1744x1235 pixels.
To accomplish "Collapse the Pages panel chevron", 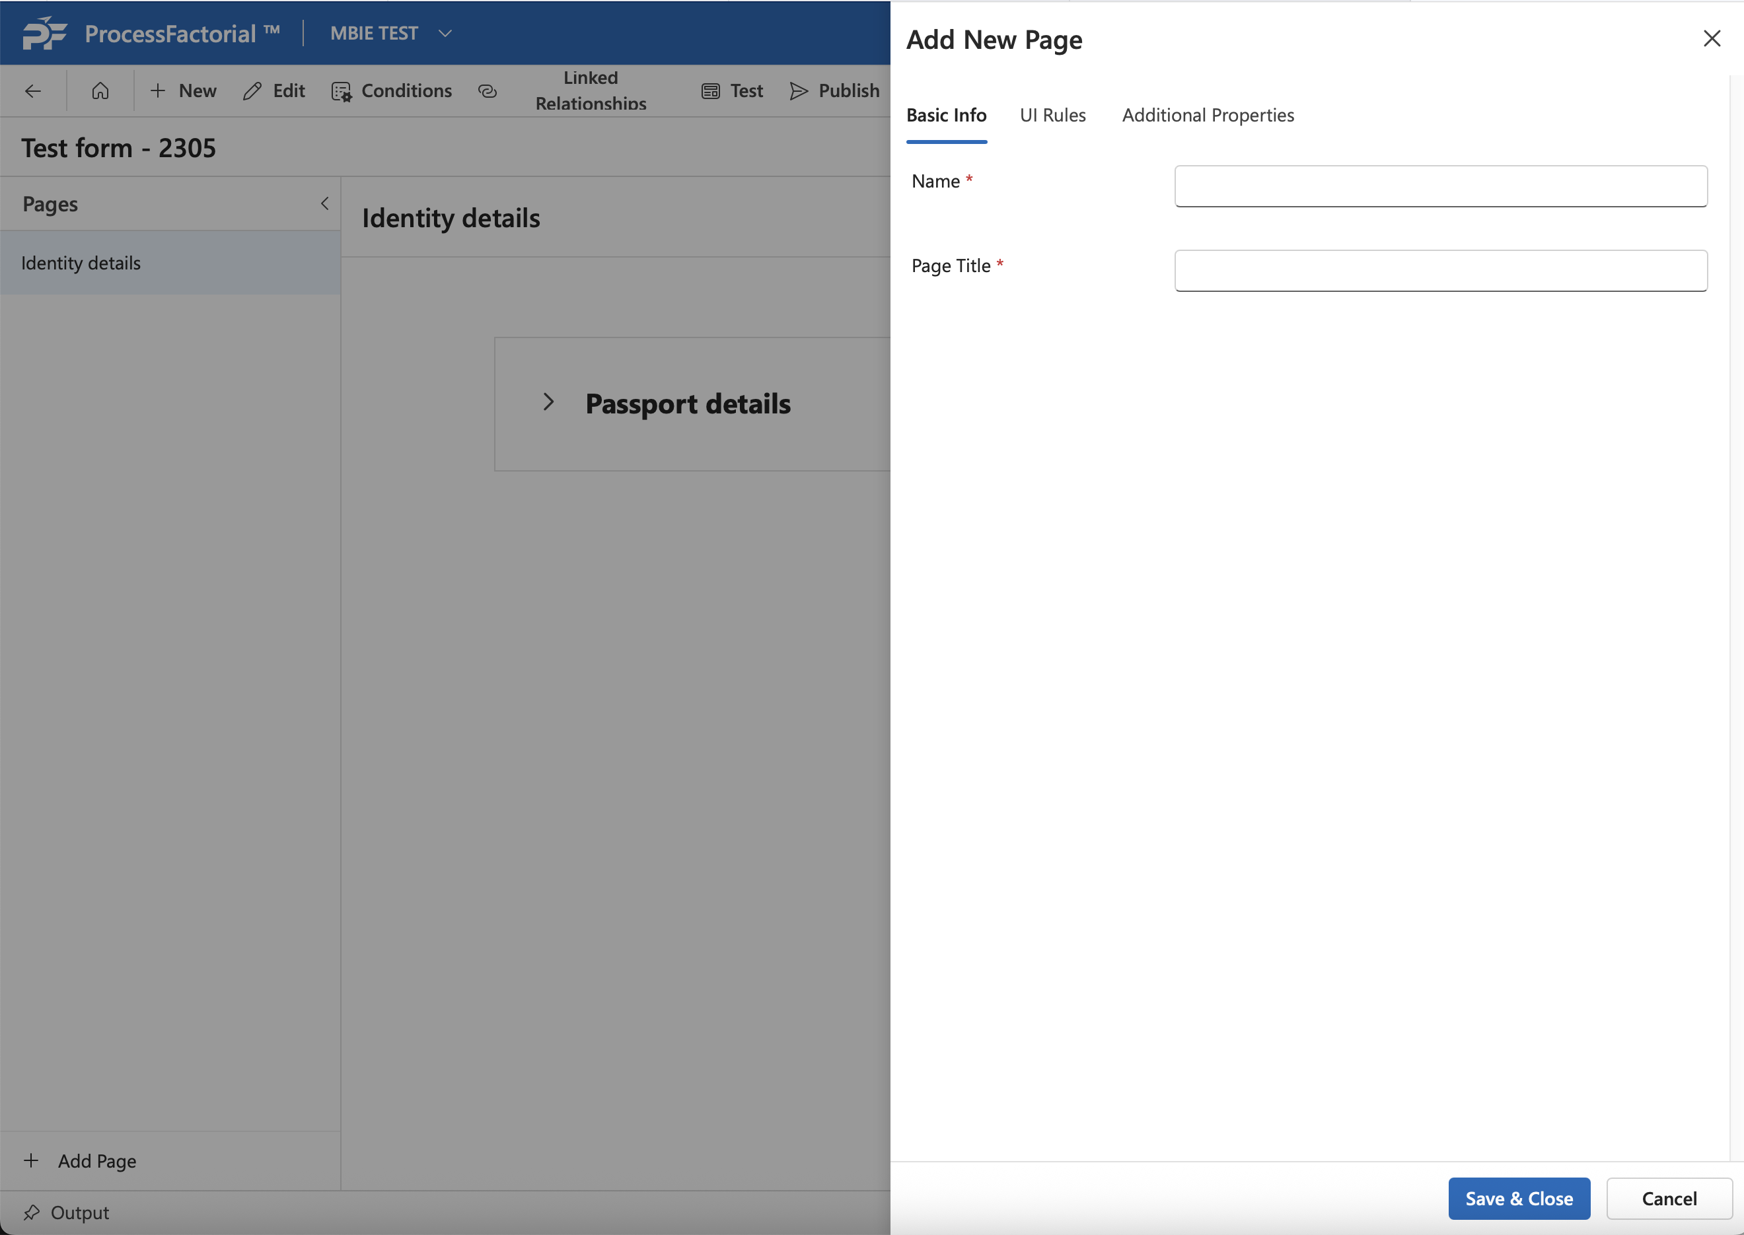I will click(325, 204).
